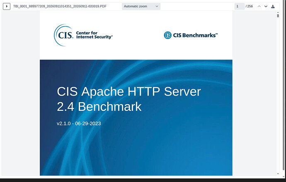Click the '2.4 Benchmark' heading line
The height and width of the screenshot is (182, 286).
pyautogui.click(x=99, y=107)
